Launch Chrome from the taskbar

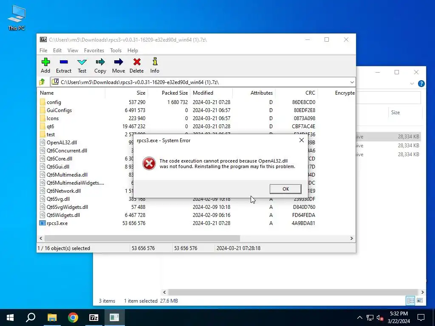[x=73, y=318]
